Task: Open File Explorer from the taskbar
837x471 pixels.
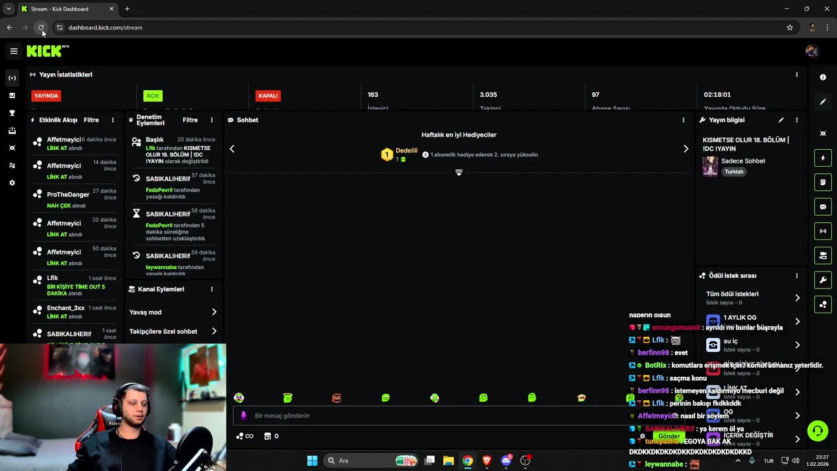Action: (x=449, y=461)
